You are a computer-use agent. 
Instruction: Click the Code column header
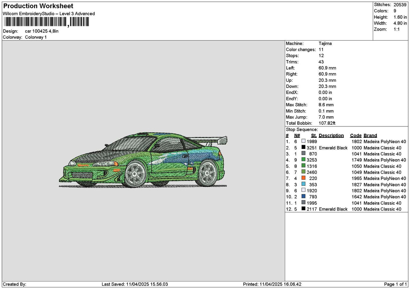click(356, 135)
